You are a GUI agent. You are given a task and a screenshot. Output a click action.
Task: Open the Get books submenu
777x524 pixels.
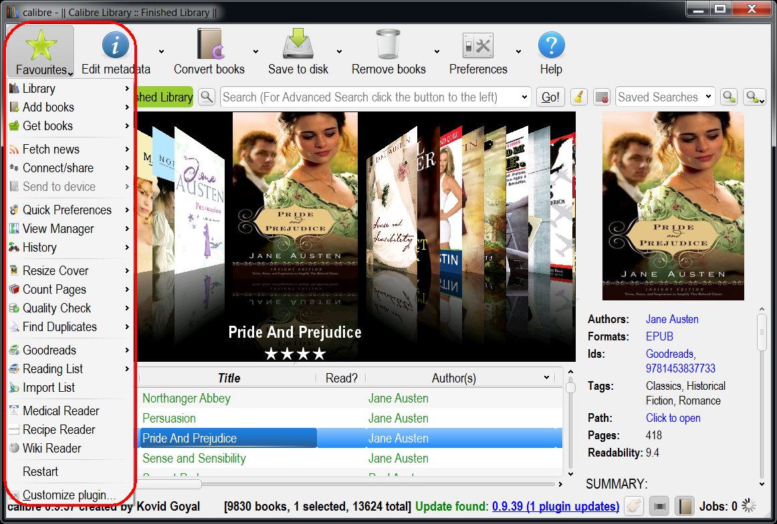coord(70,126)
